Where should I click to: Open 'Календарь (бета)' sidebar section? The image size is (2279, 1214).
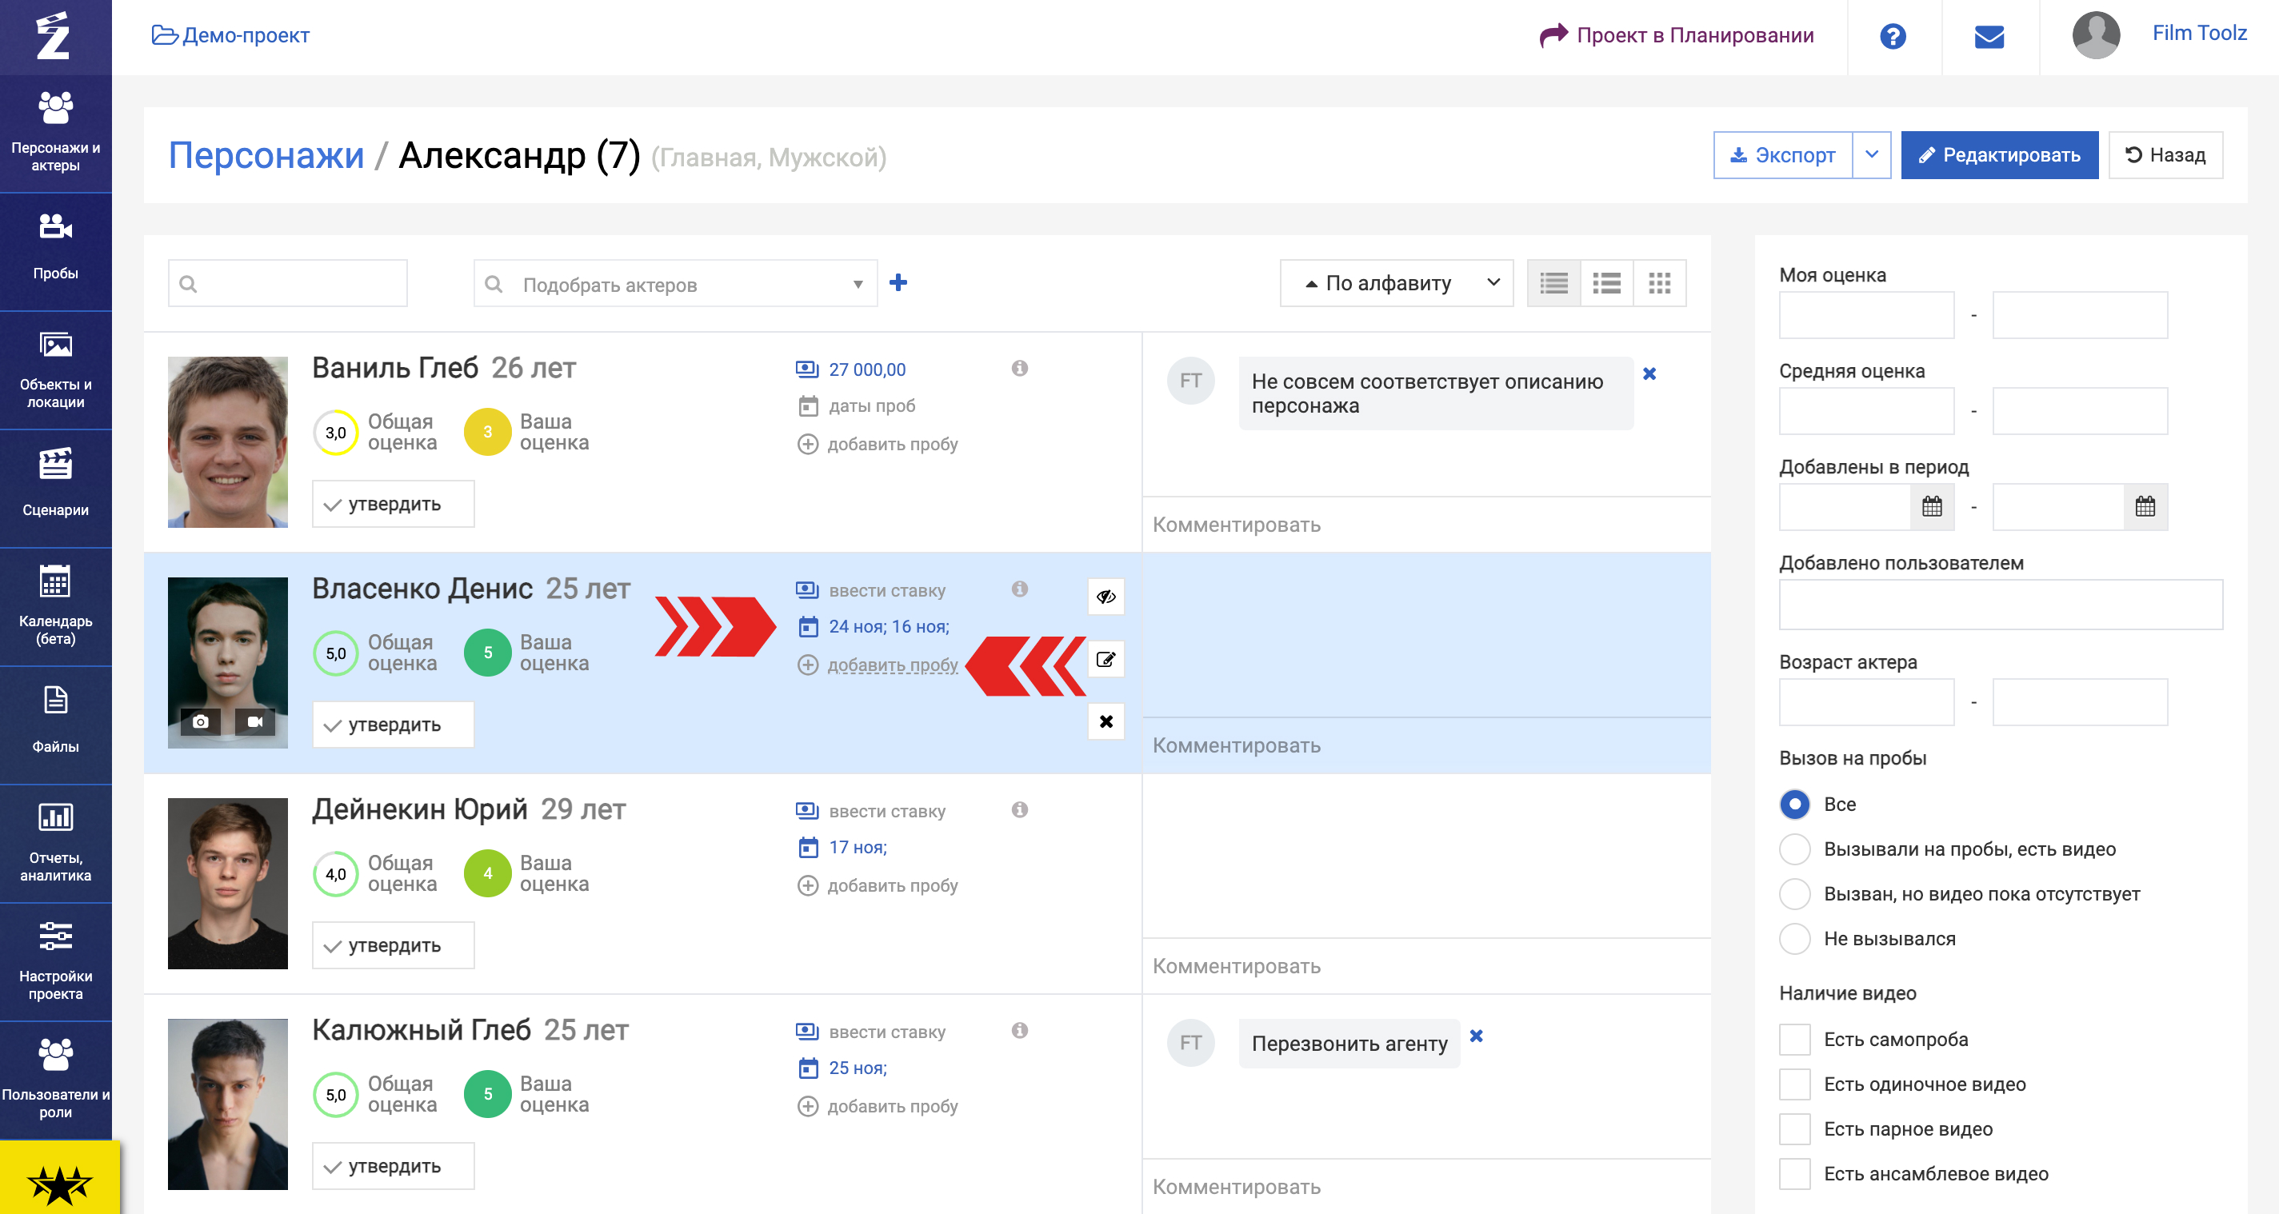56,606
